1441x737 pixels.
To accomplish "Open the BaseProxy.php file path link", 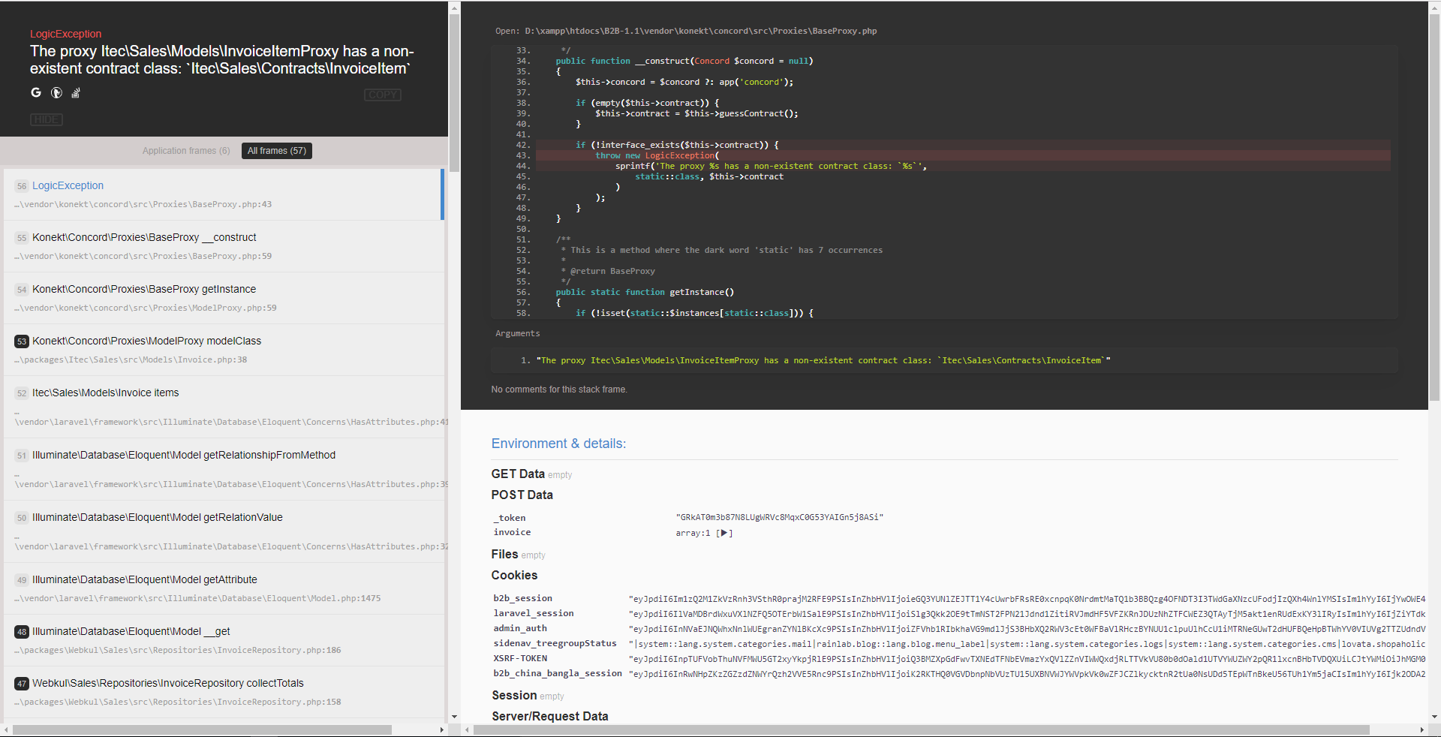I will pos(700,31).
